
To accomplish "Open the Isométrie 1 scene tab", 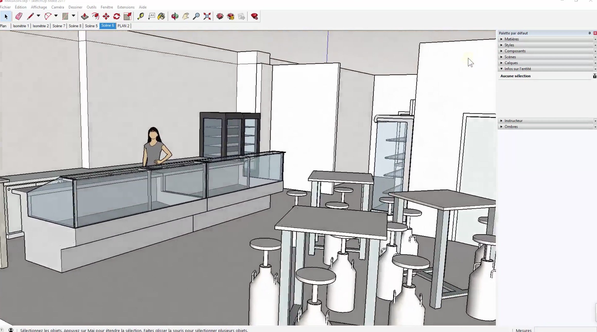I will pos(21,26).
